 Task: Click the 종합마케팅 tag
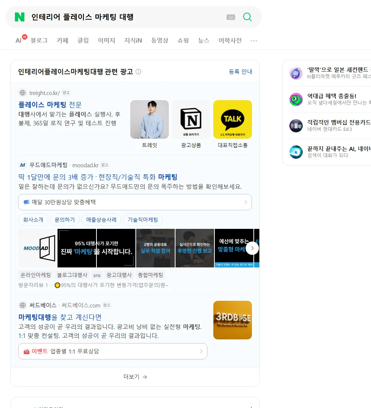pos(151,275)
